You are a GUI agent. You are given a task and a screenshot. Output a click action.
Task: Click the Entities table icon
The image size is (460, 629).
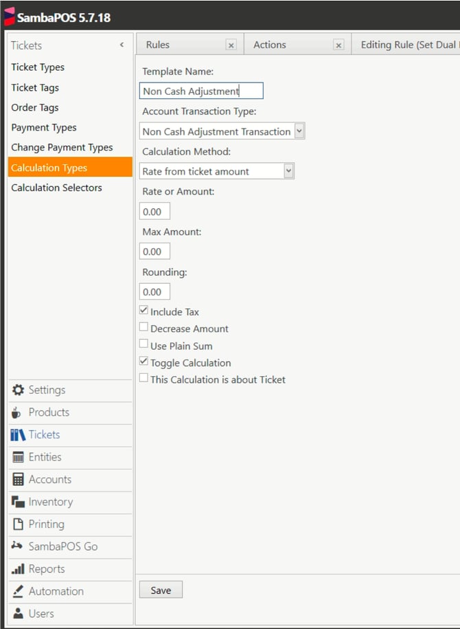[x=18, y=457]
